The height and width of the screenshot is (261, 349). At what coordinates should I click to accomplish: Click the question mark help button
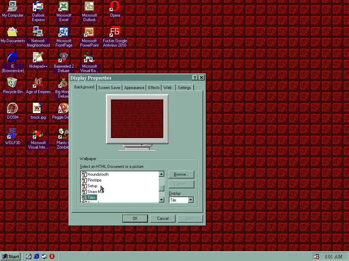tap(195, 77)
